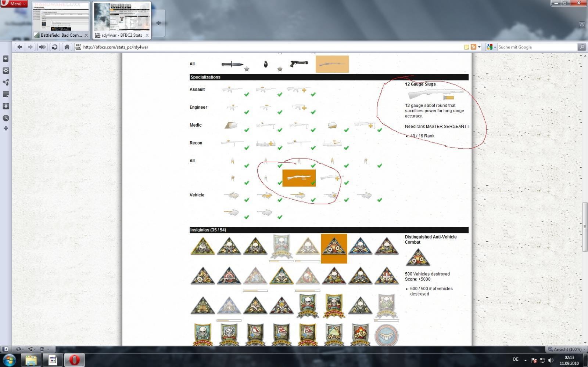Click the Opera taskbar button

tap(74, 360)
